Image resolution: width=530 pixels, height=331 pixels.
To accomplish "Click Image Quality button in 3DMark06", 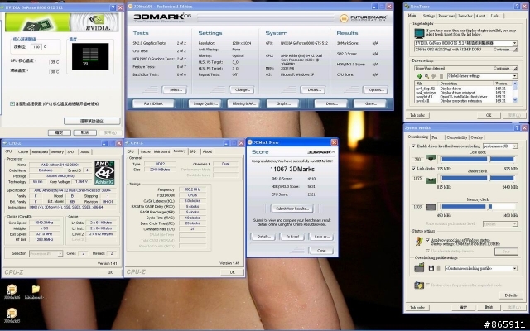I will (x=205, y=103).
